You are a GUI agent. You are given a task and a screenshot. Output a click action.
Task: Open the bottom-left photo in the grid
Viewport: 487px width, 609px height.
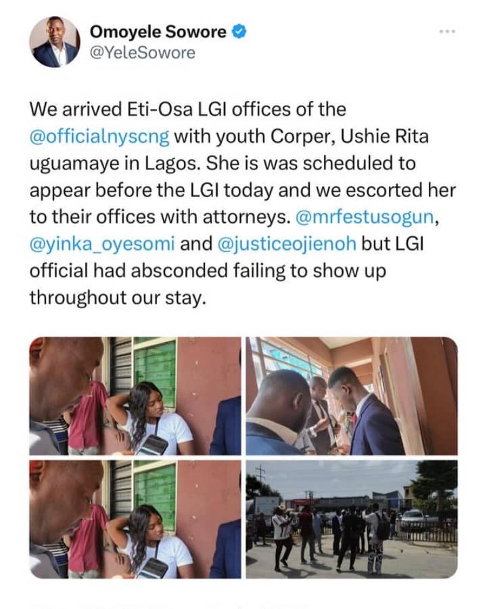(x=135, y=520)
